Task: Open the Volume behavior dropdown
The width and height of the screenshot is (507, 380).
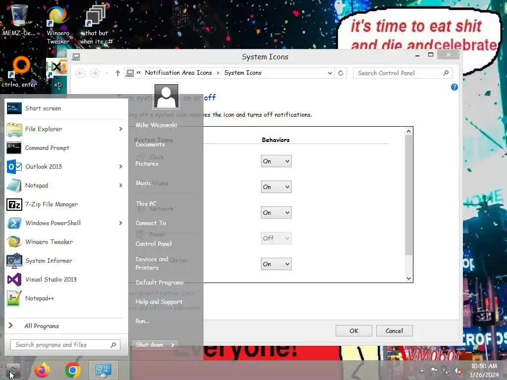Action: (x=276, y=187)
